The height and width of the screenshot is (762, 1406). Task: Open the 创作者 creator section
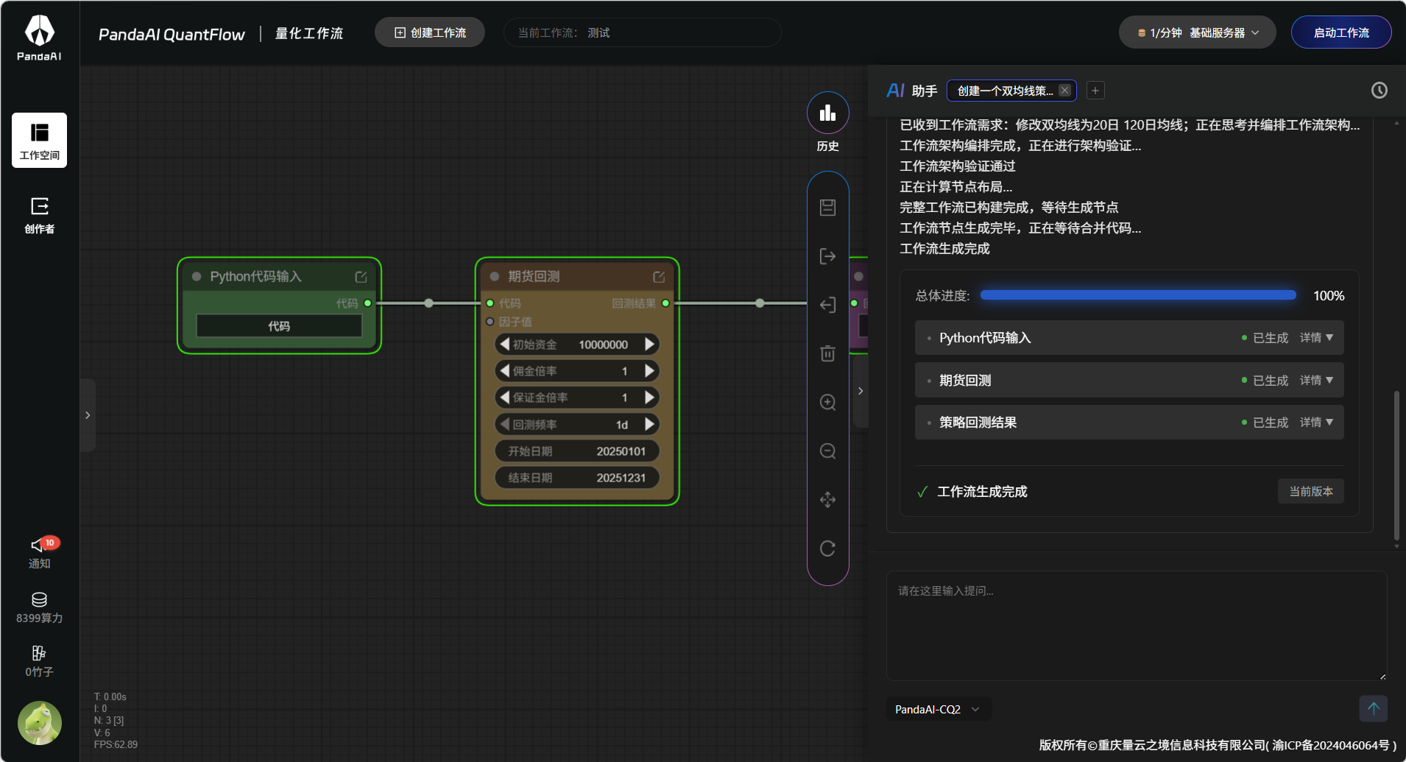[39, 214]
